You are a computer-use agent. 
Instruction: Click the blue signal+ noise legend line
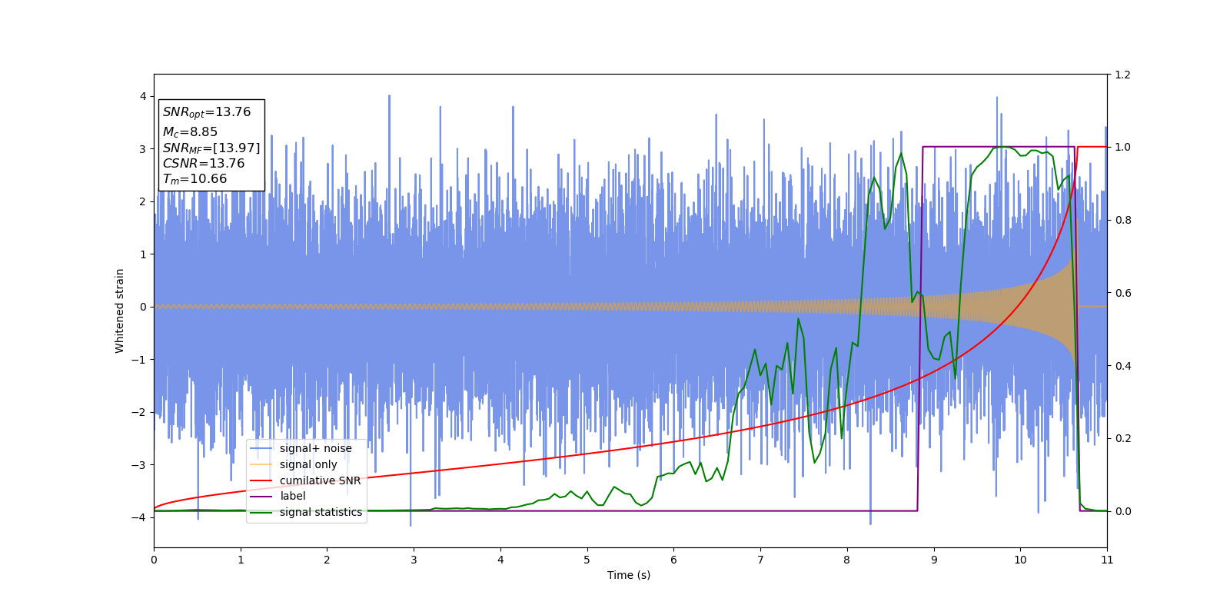[261, 448]
